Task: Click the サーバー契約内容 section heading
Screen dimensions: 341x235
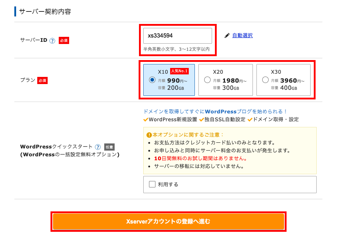Action: 45,11
